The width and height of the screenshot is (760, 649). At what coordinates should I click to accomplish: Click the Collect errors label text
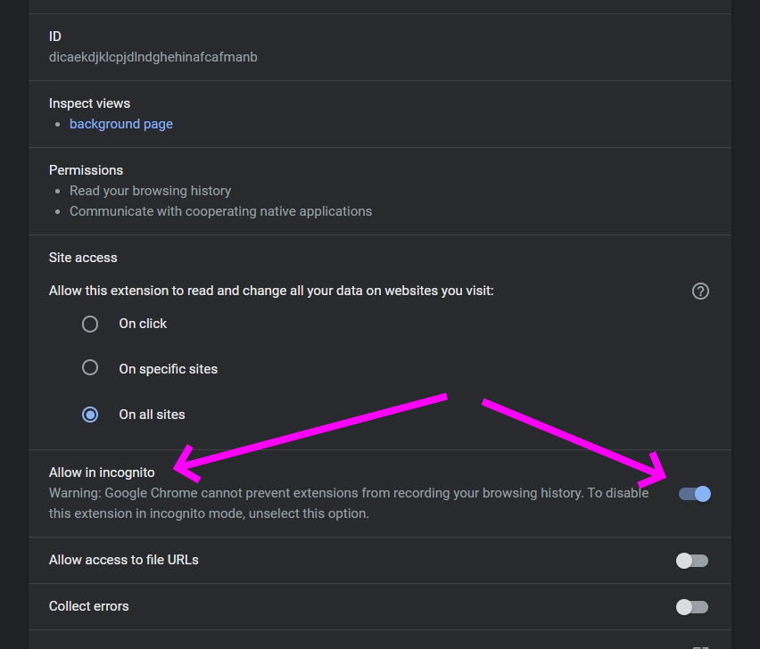click(88, 606)
